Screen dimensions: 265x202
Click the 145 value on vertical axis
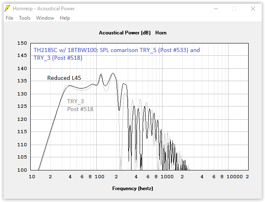22,55
